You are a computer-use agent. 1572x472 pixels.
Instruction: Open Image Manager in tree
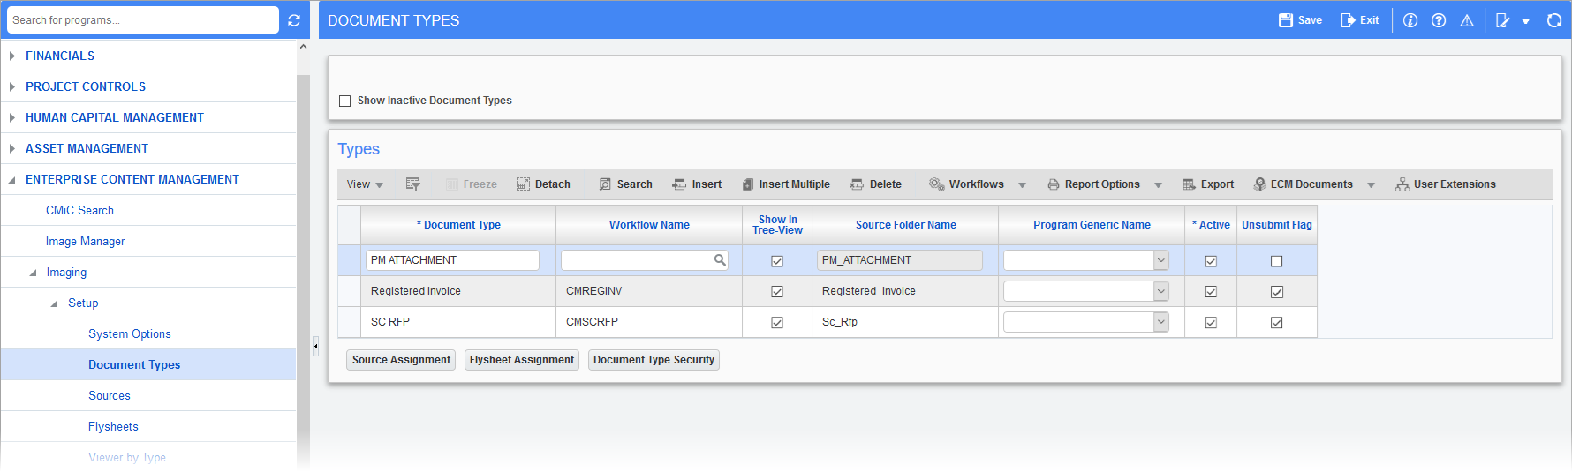coord(85,241)
